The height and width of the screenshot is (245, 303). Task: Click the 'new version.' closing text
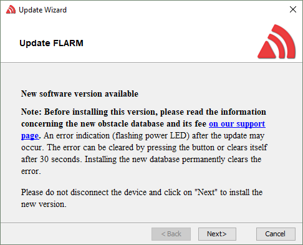(44, 204)
